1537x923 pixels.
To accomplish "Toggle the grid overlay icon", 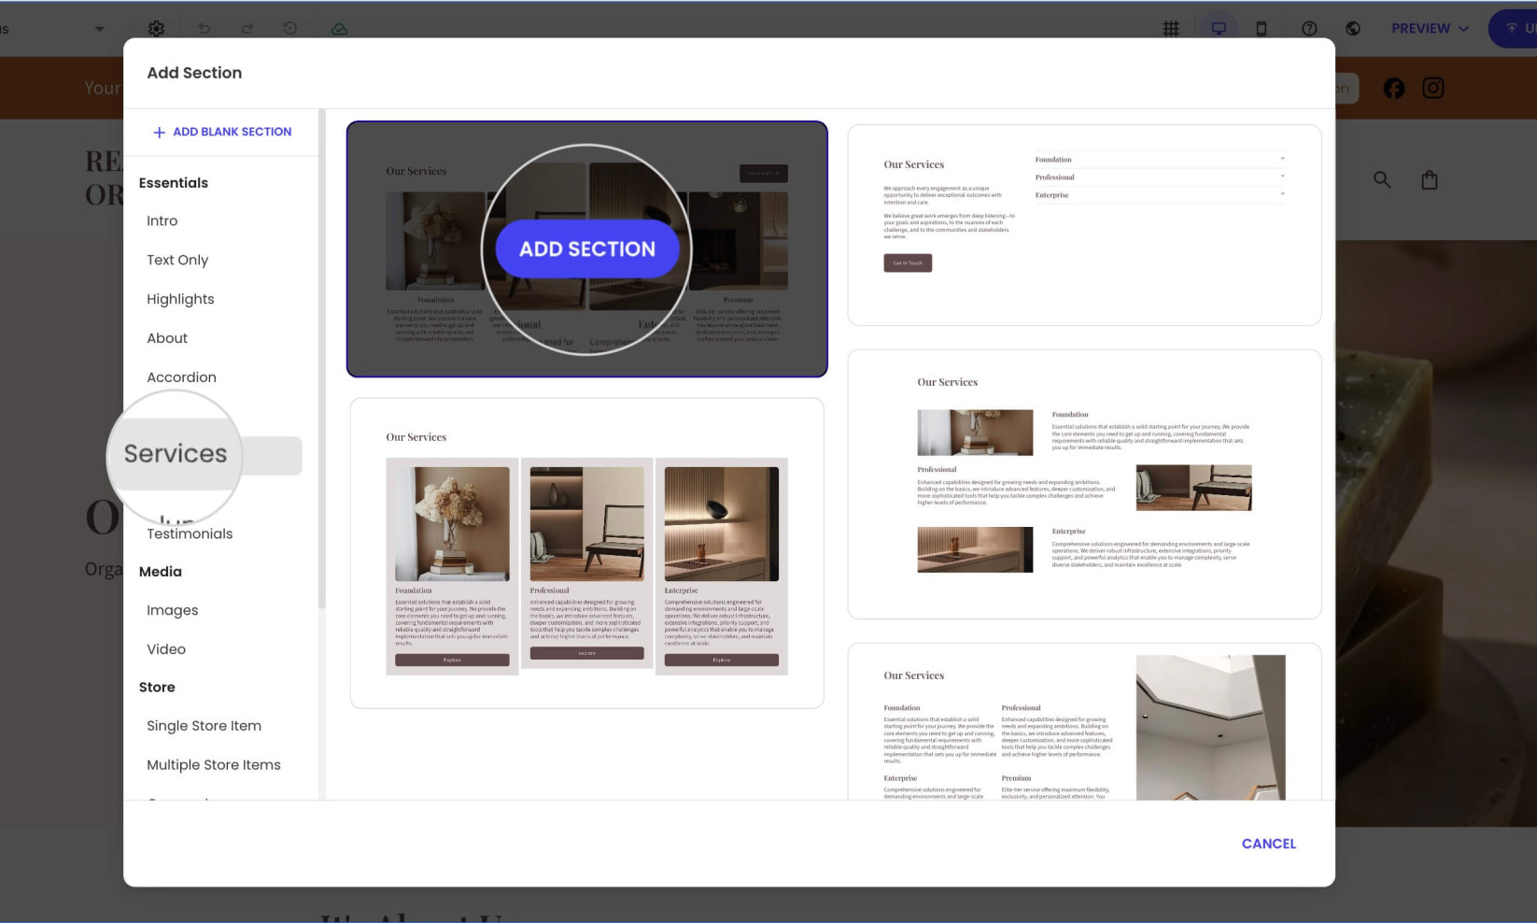I will click(1171, 29).
